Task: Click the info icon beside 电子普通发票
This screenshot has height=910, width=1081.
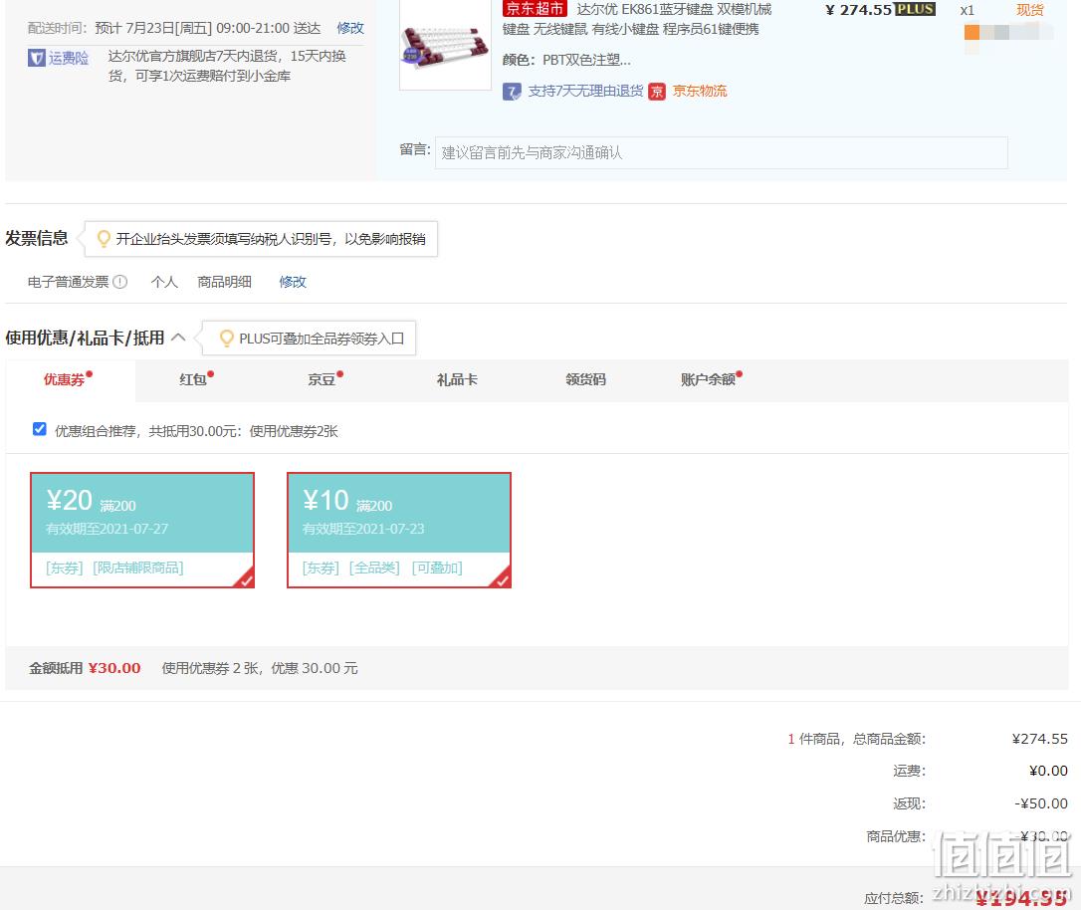Action: click(x=120, y=282)
